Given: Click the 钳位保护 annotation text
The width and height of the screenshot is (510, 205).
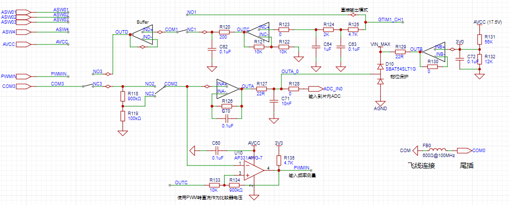Looking at the screenshot, I should click(399, 77).
